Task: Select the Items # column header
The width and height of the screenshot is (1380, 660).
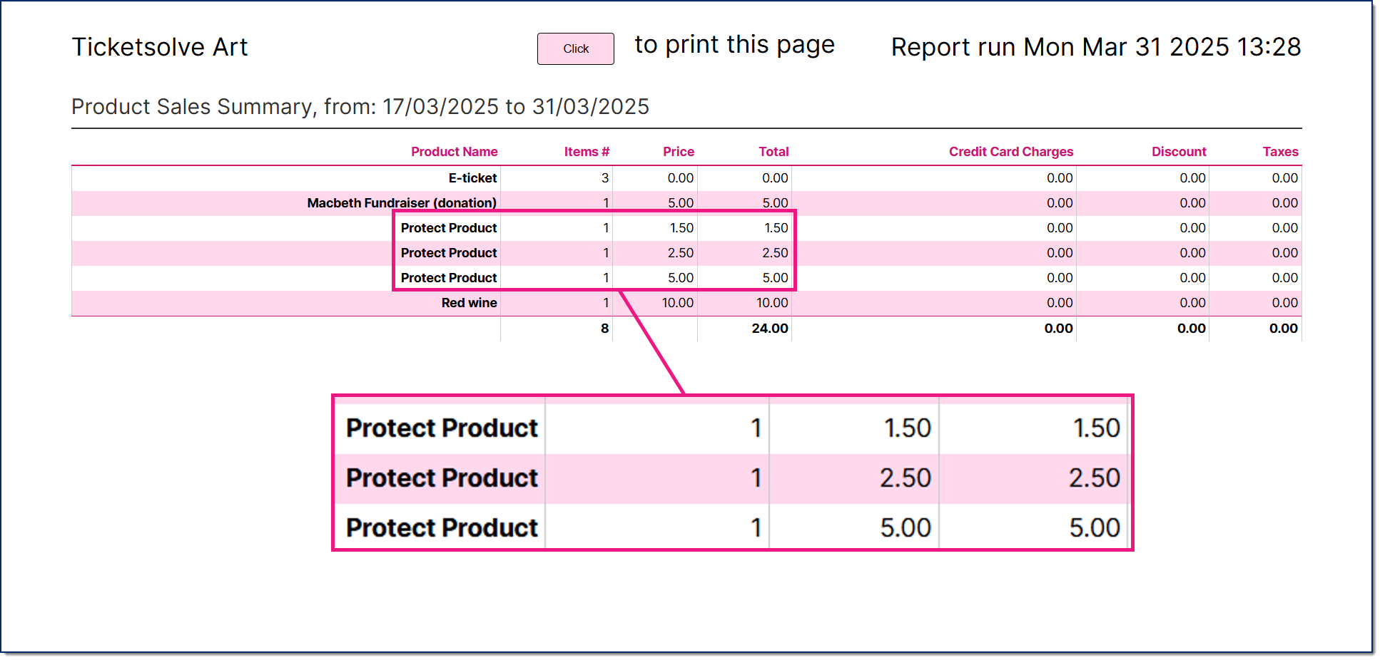Action: (587, 152)
